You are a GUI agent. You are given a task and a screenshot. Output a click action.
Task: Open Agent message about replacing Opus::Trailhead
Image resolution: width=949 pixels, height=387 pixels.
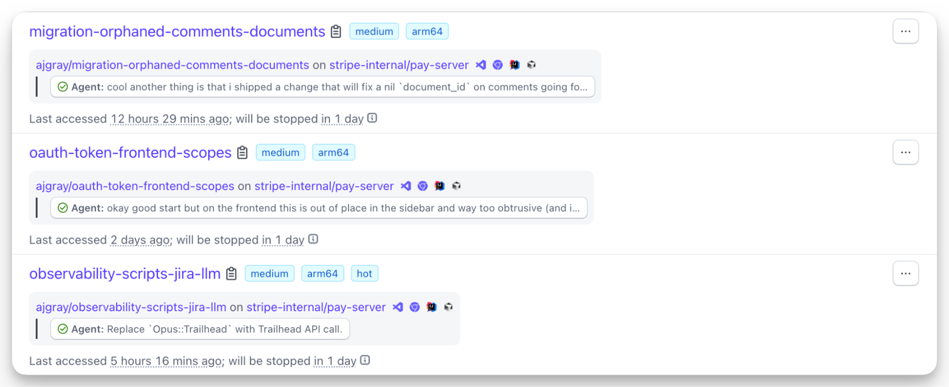(200, 329)
